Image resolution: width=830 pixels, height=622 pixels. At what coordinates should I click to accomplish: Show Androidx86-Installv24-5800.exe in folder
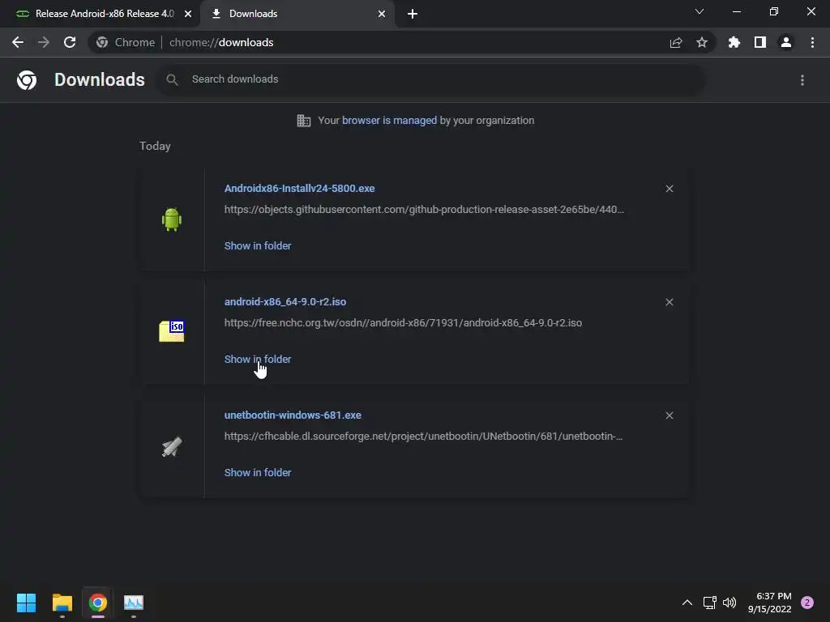[x=258, y=246]
